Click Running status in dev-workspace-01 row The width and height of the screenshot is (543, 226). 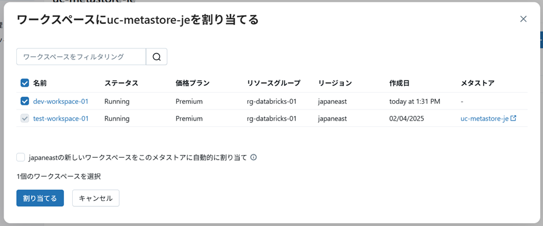pos(117,101)
